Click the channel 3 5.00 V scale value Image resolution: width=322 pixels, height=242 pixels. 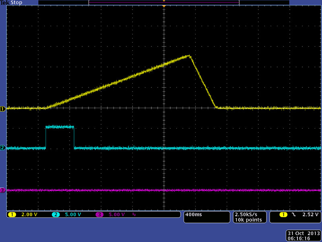point(116,215)
